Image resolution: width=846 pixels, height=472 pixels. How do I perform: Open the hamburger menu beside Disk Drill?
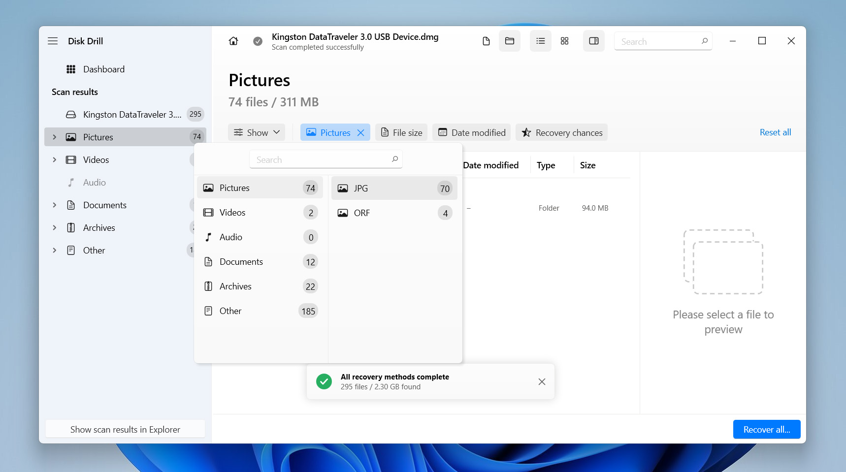(x=53, y=41)
